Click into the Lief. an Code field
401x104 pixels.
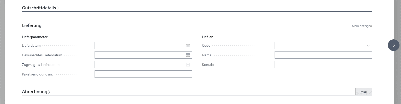320,45
